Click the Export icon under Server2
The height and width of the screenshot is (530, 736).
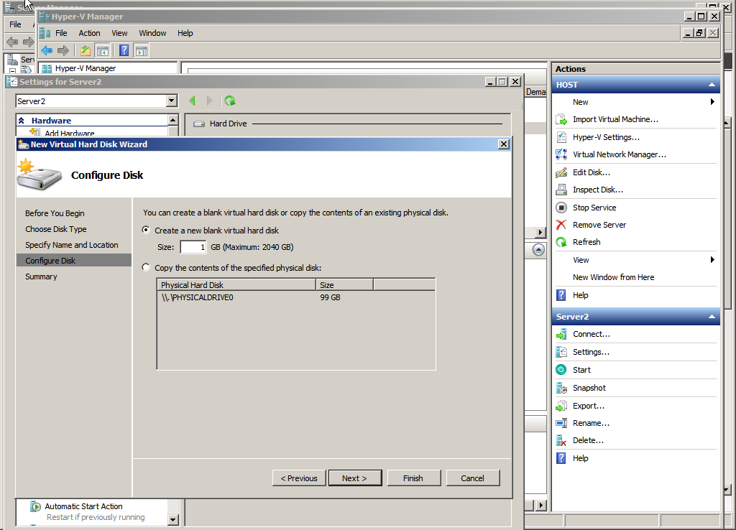(561, 406)
